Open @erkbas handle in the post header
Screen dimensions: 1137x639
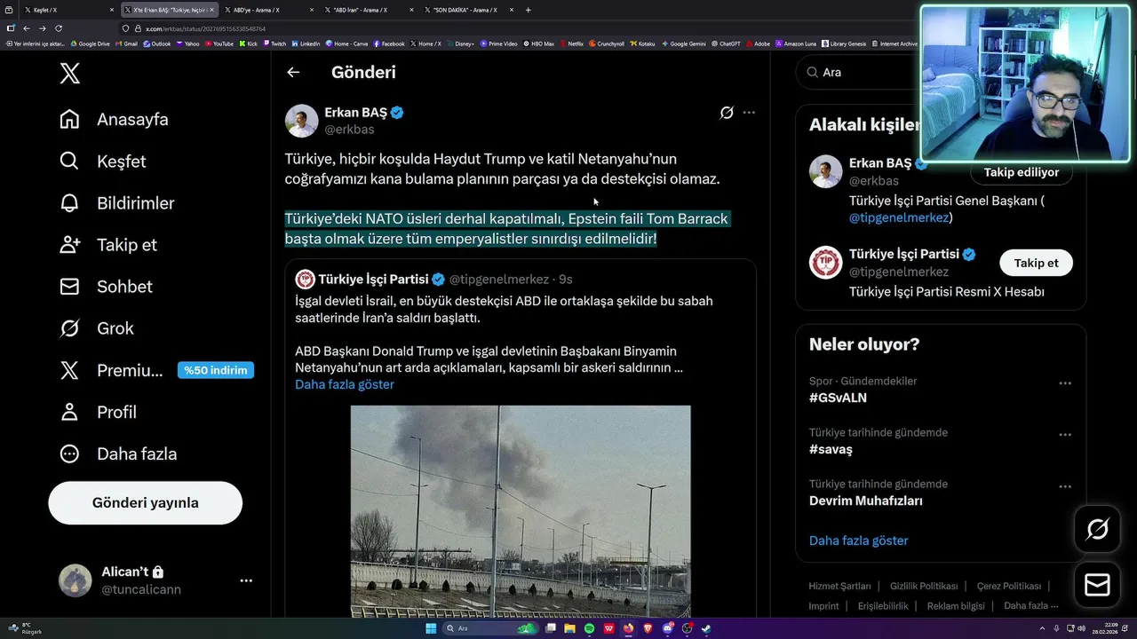(349, 130)
